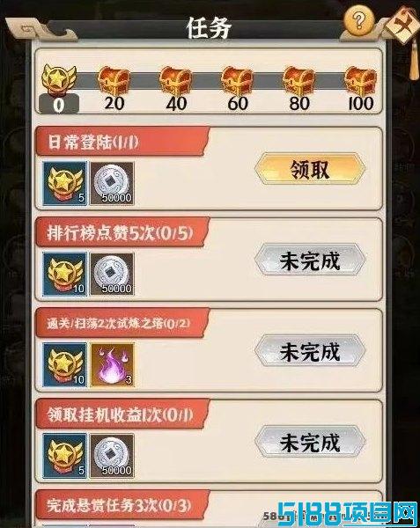The height and width of the screenshot is (528, 420).
Task: Click 未完成 button for 试炼之塔 task
Action: click(x=310, y=350)
